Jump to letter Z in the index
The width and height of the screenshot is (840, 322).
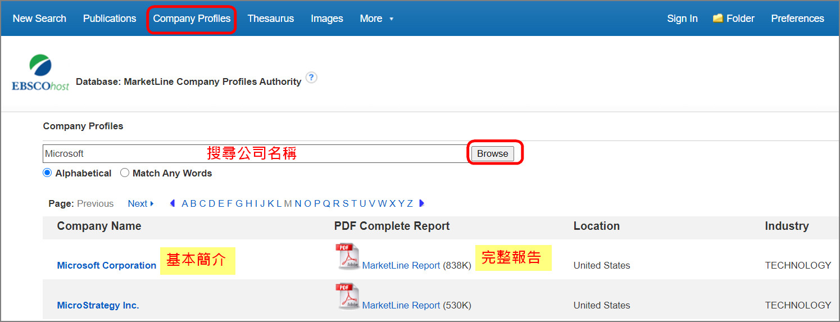[x=410, y=203]
